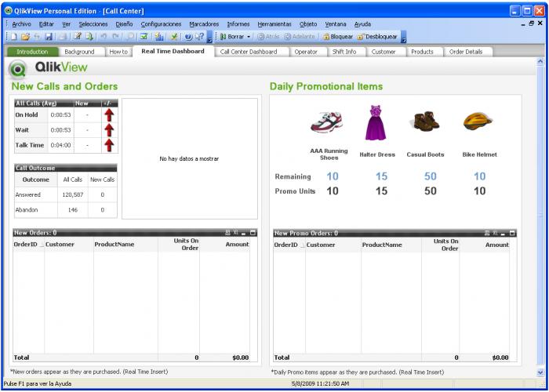
Task: Select the AAA Running Shoes image
Action: (x=326, y=122)
